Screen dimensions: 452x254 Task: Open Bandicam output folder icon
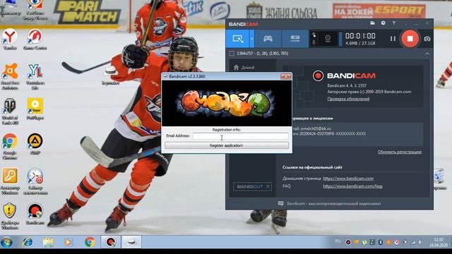click(372, 23)
